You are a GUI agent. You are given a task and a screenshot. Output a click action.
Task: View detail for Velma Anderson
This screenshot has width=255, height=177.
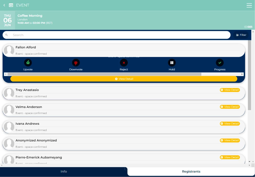[230, 107]
